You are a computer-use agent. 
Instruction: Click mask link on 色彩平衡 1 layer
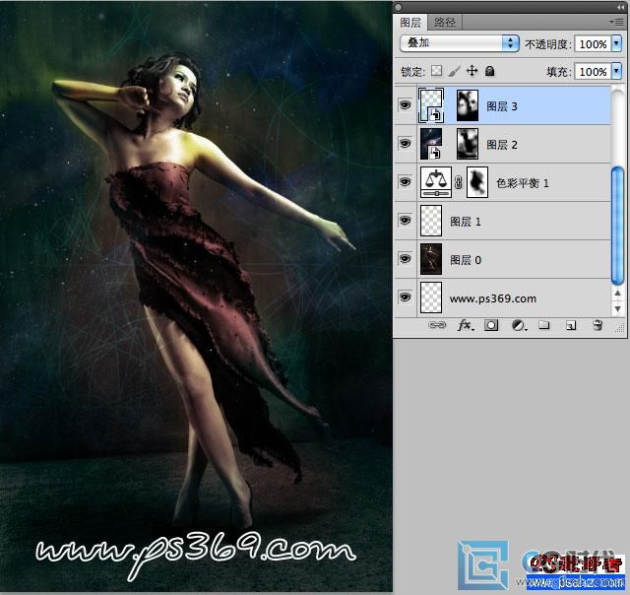tap(459, 182)
